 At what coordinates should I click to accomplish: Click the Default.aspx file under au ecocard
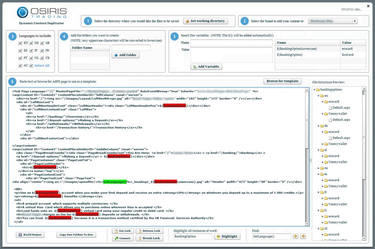point(341,108)
